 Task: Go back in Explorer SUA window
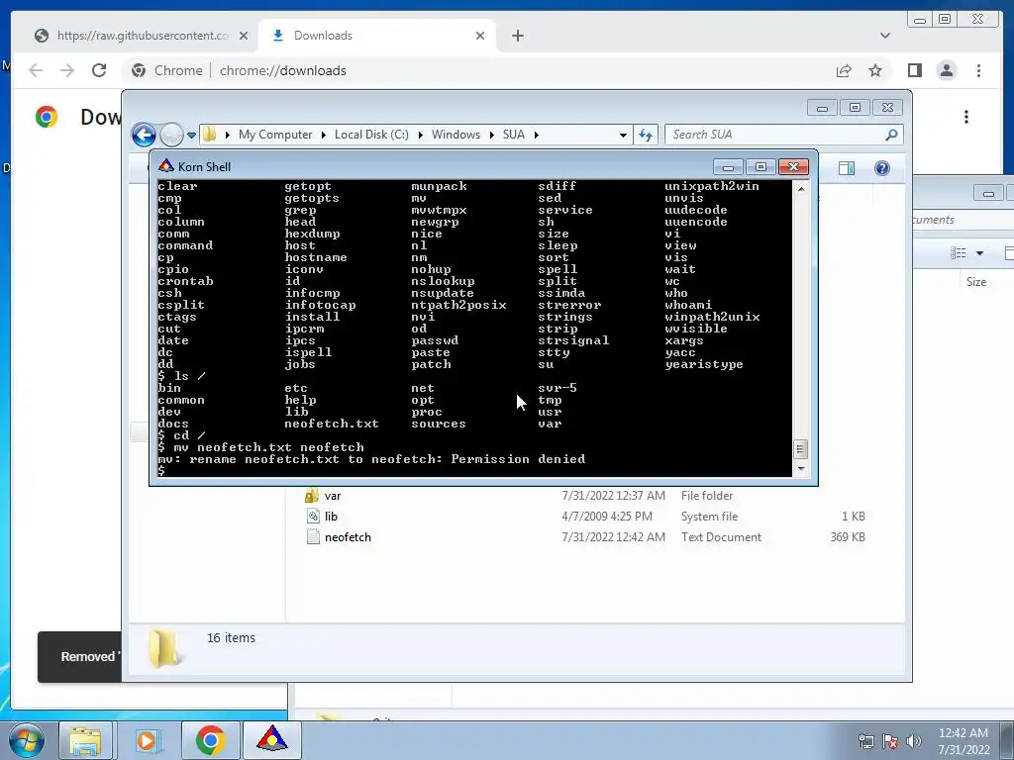point(144,135)
